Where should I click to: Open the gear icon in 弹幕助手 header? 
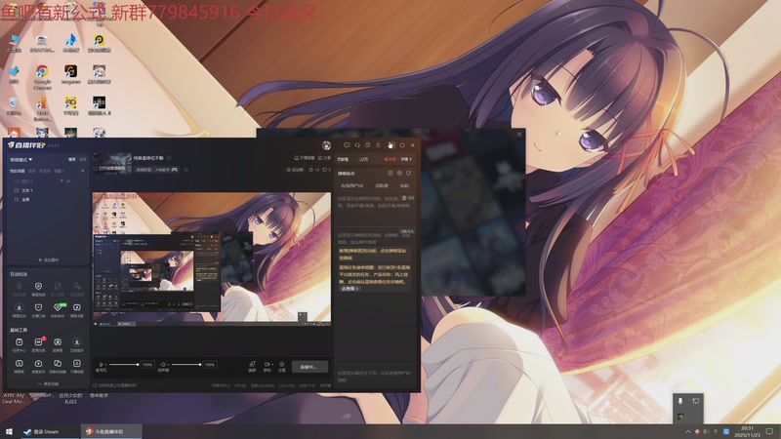[x=399, y=174]
